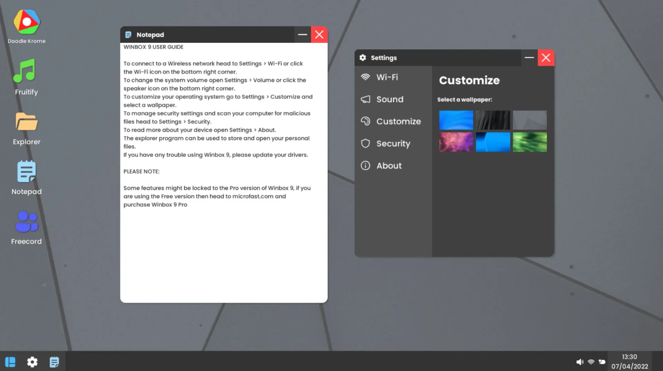This screenshot has width=663, height=371.
Task: Switch to the Wi-Fi settings tab
Action: [387, 77]
